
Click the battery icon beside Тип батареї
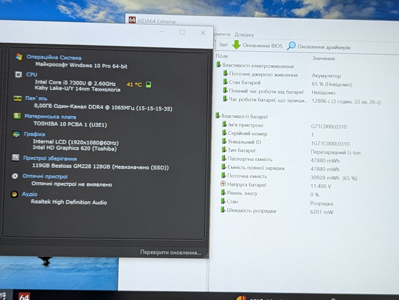[x=224, y=150]
